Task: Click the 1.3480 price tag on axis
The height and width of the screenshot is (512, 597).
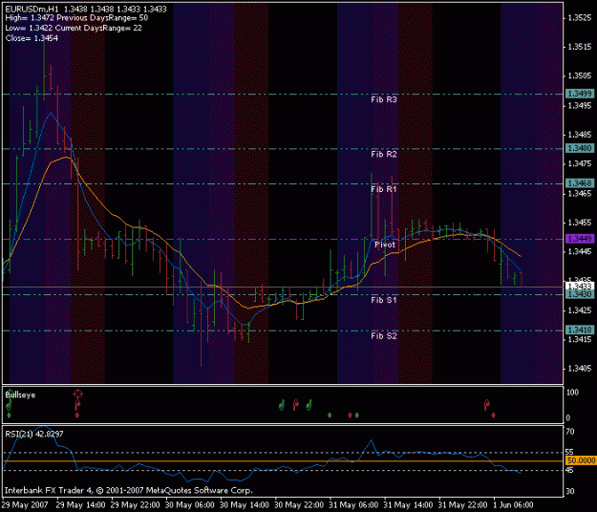Action: [x=580, y=148]
